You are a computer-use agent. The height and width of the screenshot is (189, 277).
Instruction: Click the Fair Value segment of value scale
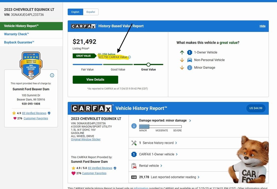click(x=87, y=64)
